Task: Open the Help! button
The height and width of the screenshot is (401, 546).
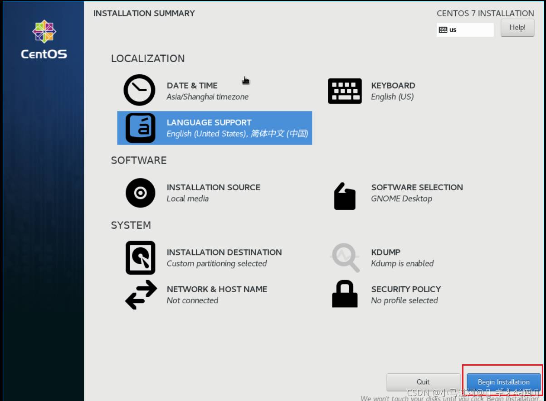Action: point(517,28)
